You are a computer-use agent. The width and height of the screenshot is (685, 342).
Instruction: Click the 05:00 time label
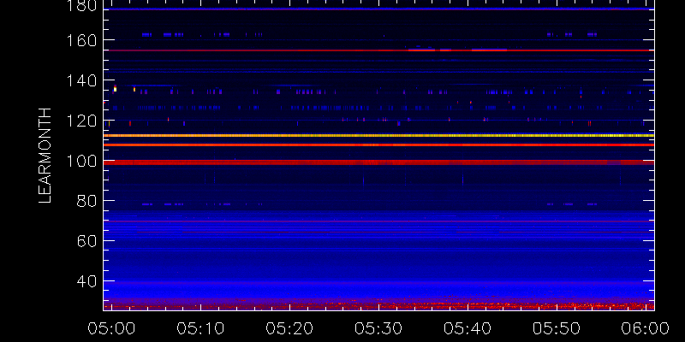pos(112,328)
